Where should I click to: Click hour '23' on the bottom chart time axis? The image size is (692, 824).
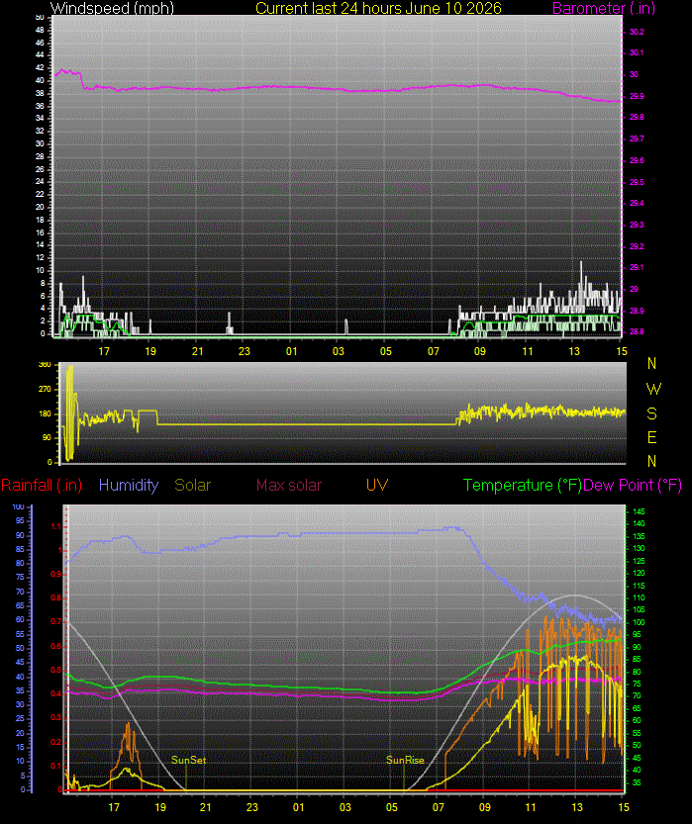(251, 807)
